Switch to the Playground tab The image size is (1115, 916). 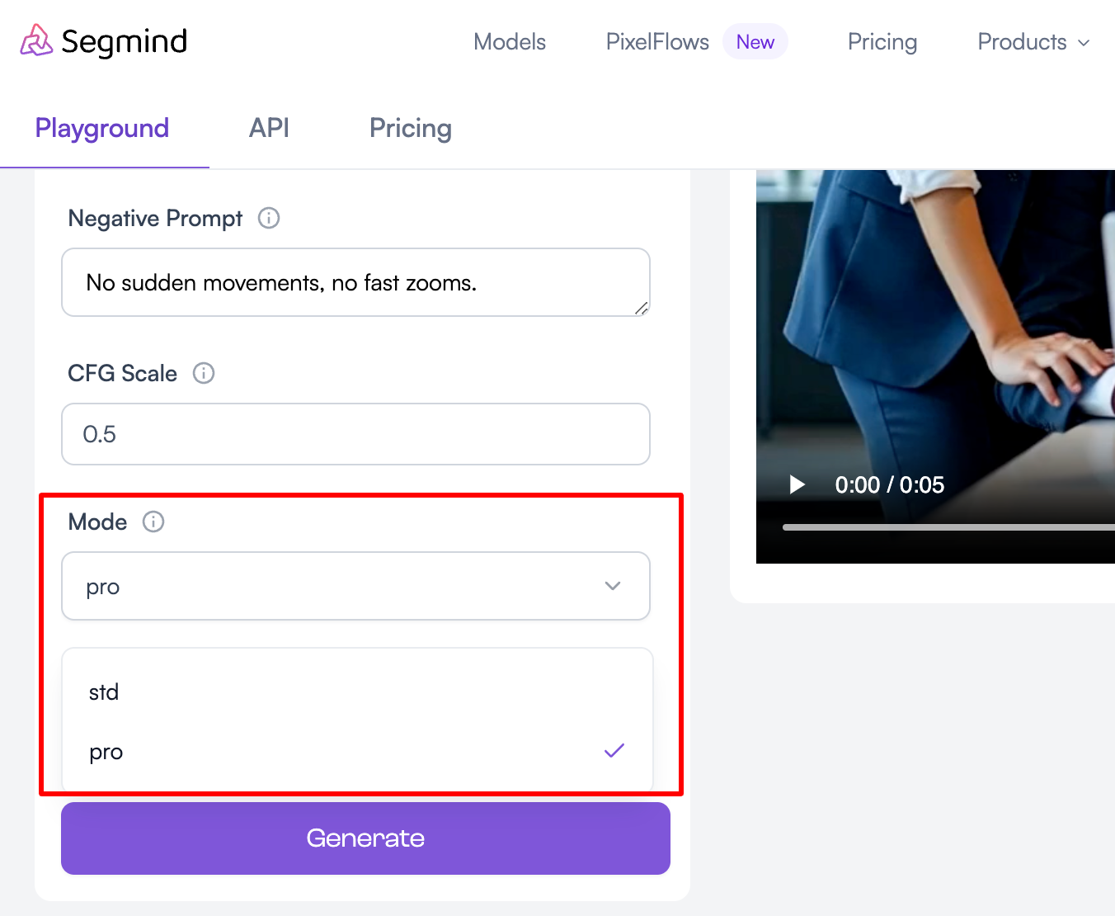(102, 128)
